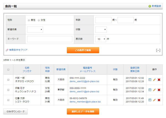Click phone number 06-6012-345678
The height and width of the screenshot is (118, 166).
click(x=78, y=98)
